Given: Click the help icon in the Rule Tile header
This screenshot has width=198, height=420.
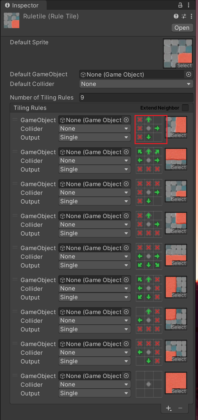Looking at the screenshot, I should pyautogui.click(x=176, y=16).
